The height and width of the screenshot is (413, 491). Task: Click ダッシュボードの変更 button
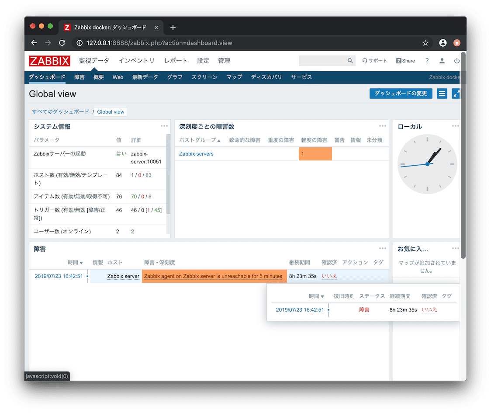(x=401, y=94)
